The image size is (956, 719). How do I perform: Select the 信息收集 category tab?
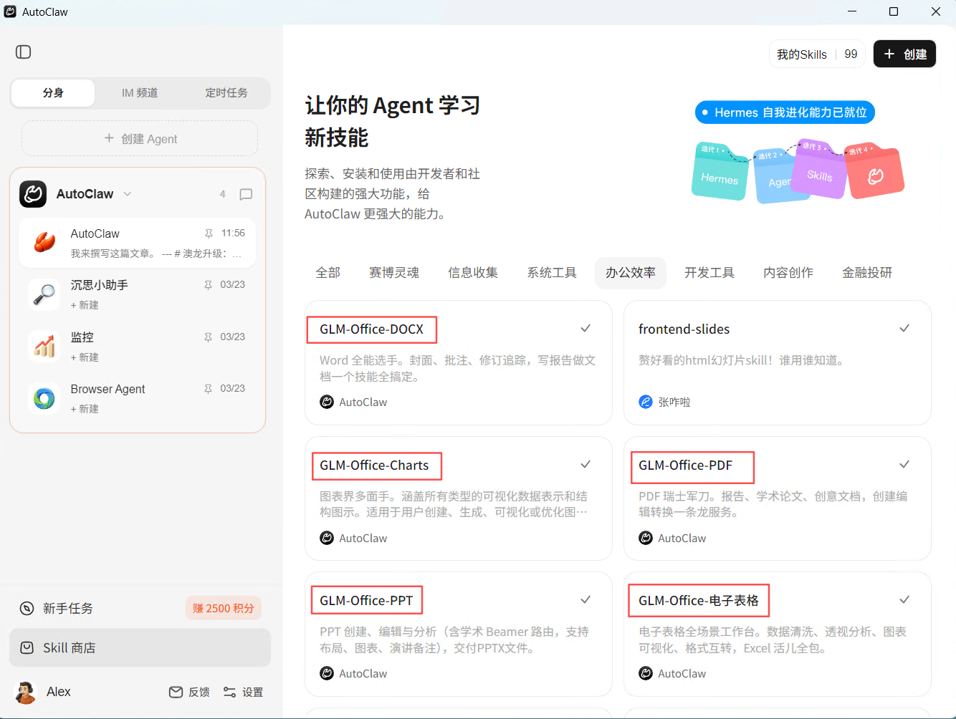(473, 273)
